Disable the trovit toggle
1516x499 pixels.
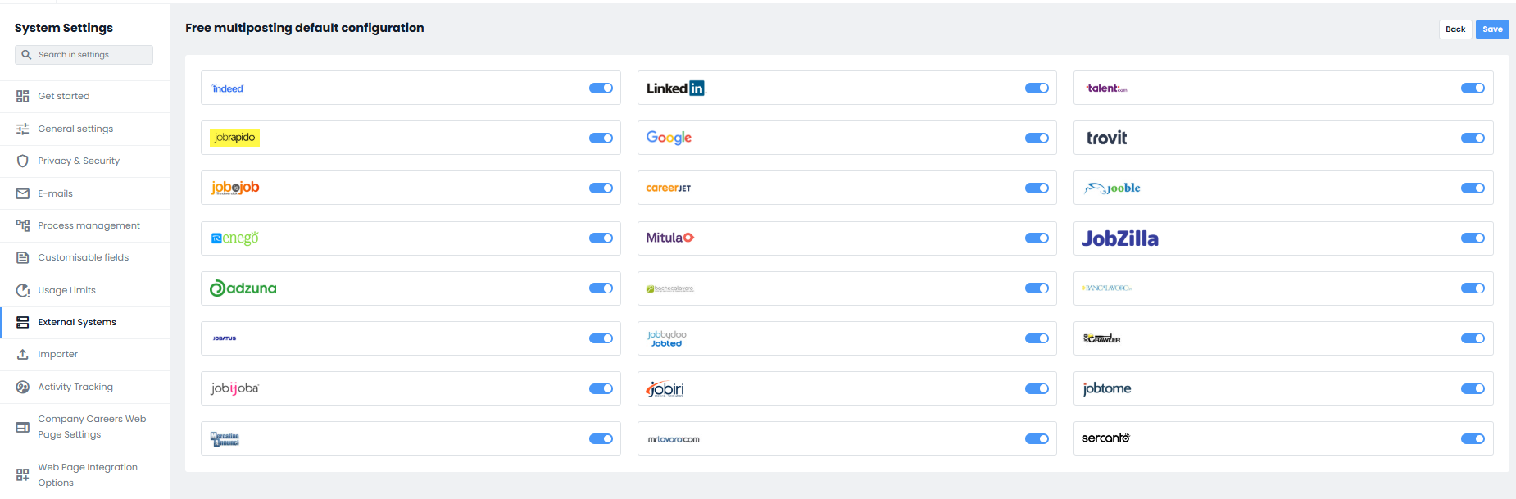tap(1473, 138)
